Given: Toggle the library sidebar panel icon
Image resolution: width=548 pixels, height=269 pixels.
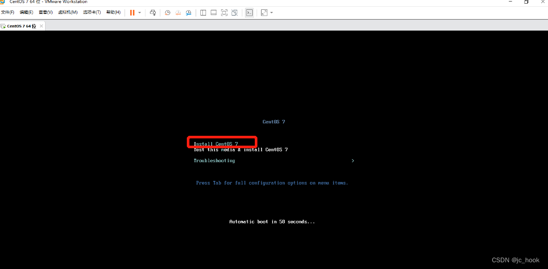Looking at the screenshot, I should point(203,12).
